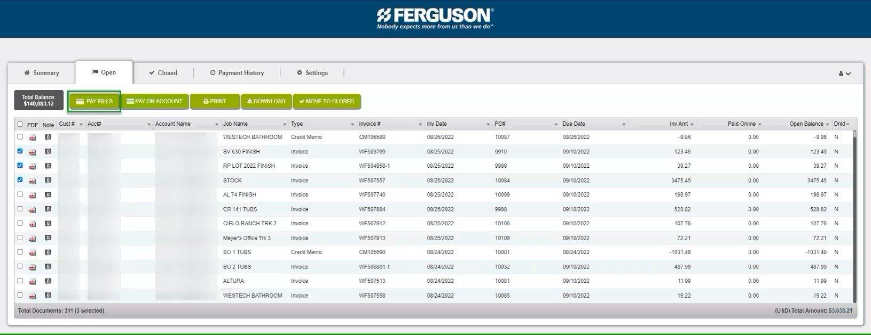Select the CR 141 TUBS row checkbox
This screenshot has width=871, height=335.
pos(20,209)
